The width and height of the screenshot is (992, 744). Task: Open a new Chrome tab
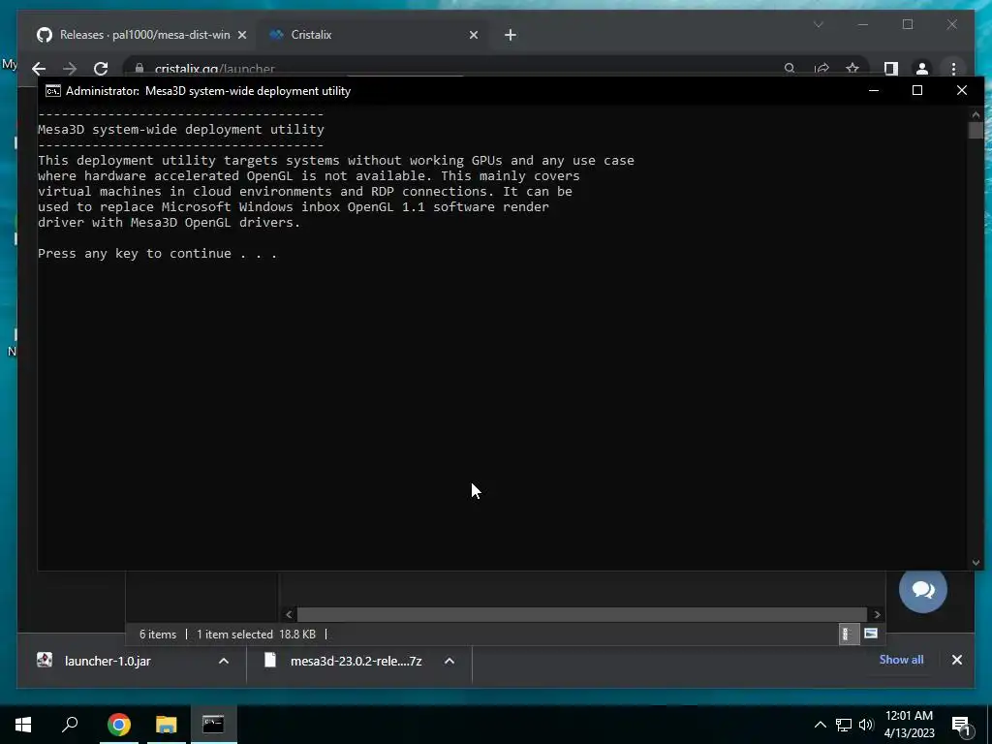click(x=511, y=35)
